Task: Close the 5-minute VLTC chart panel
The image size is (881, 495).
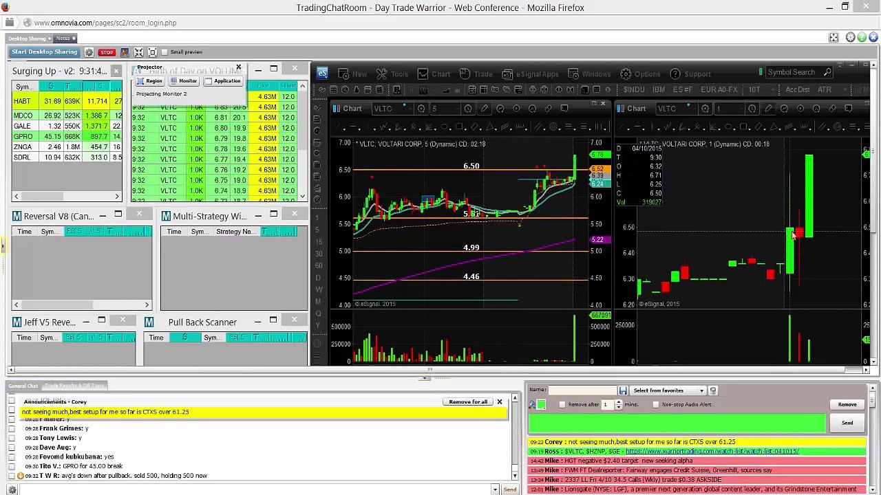Action: tap(603, 104)
